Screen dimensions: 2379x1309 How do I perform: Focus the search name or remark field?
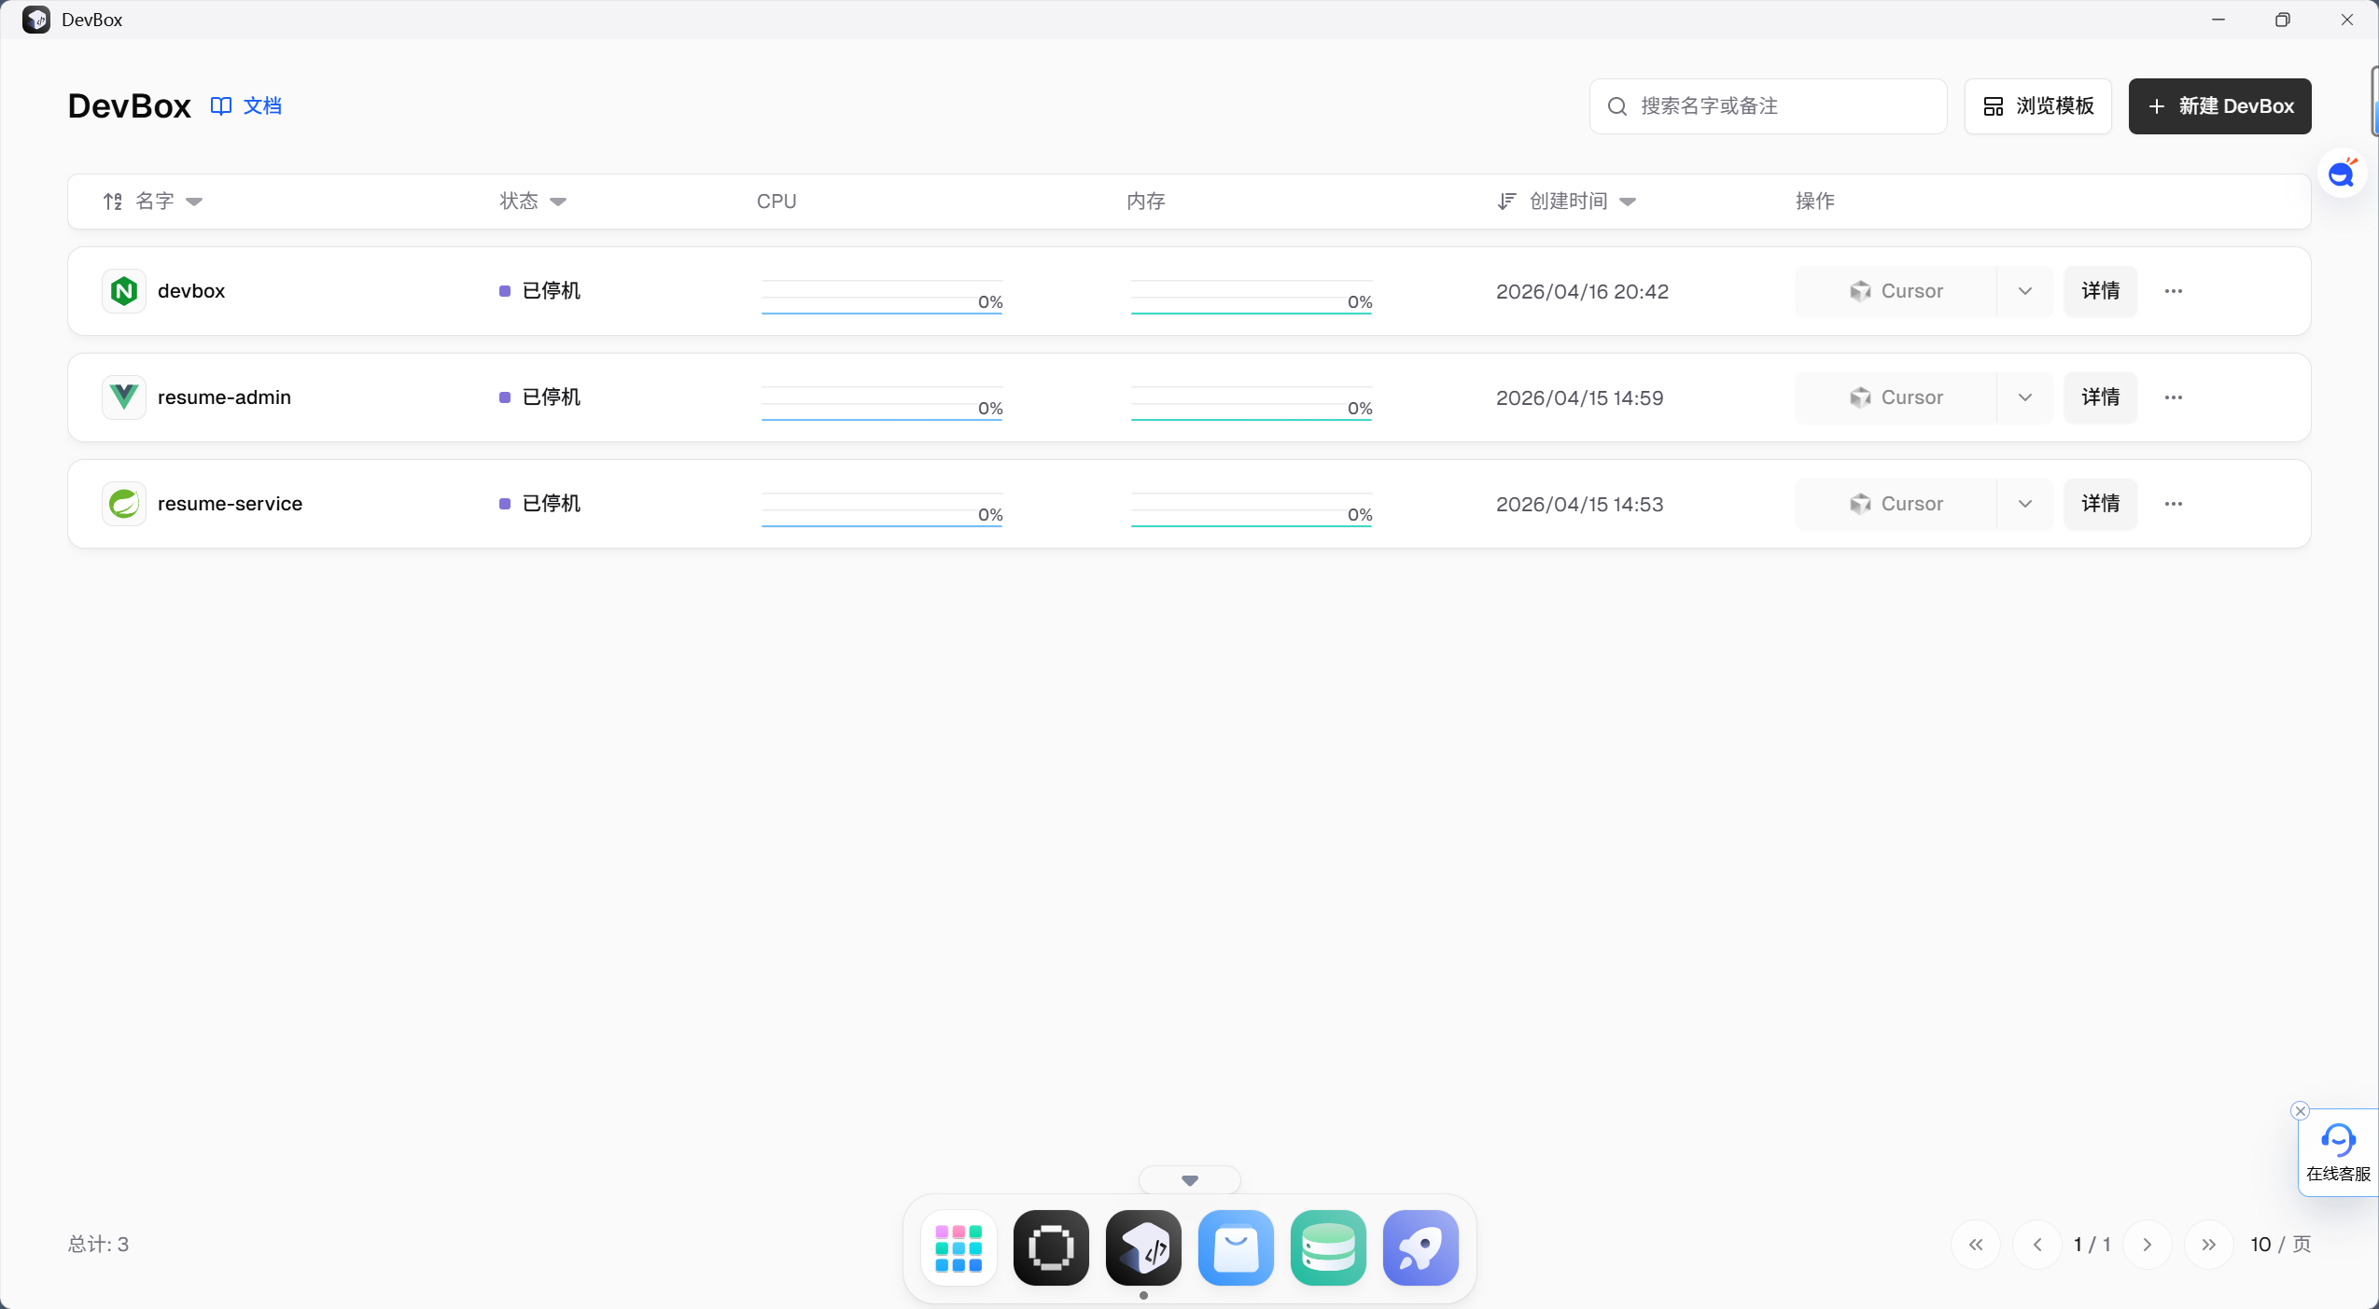click(1769, 106)
